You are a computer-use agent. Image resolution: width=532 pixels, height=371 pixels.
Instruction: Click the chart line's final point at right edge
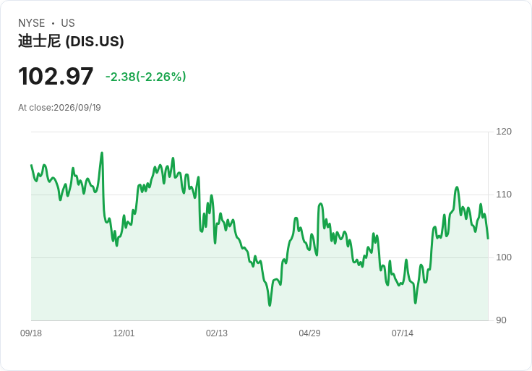pyautogui.click(x=488, y=238)
